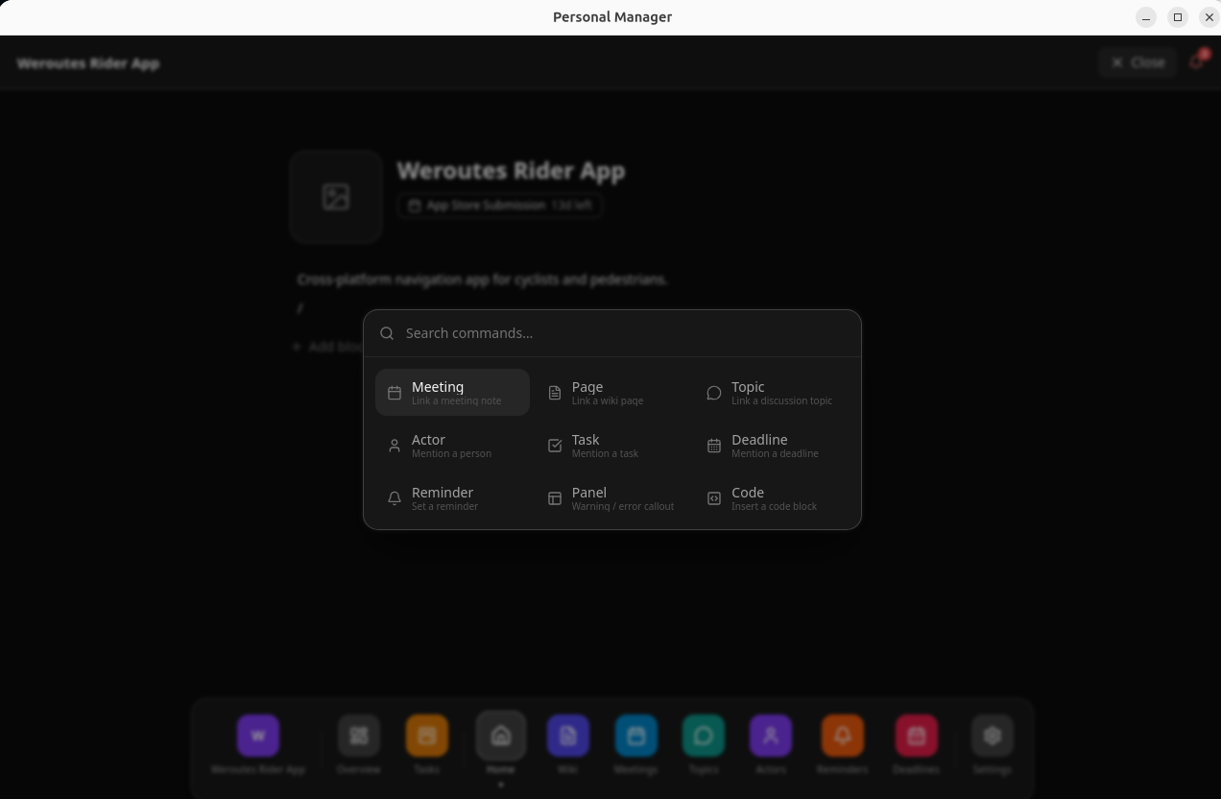Click the project image placeholder
Image resolution: width=1221 pixels, height=799 pixels.
336,197
